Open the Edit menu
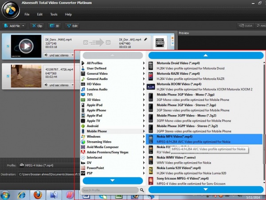The height and width of the screenshot is (200, 266). (x=40, y=15)
